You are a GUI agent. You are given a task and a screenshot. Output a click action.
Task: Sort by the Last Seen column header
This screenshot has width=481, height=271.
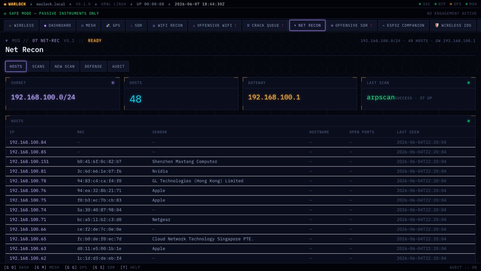[408, 132]
